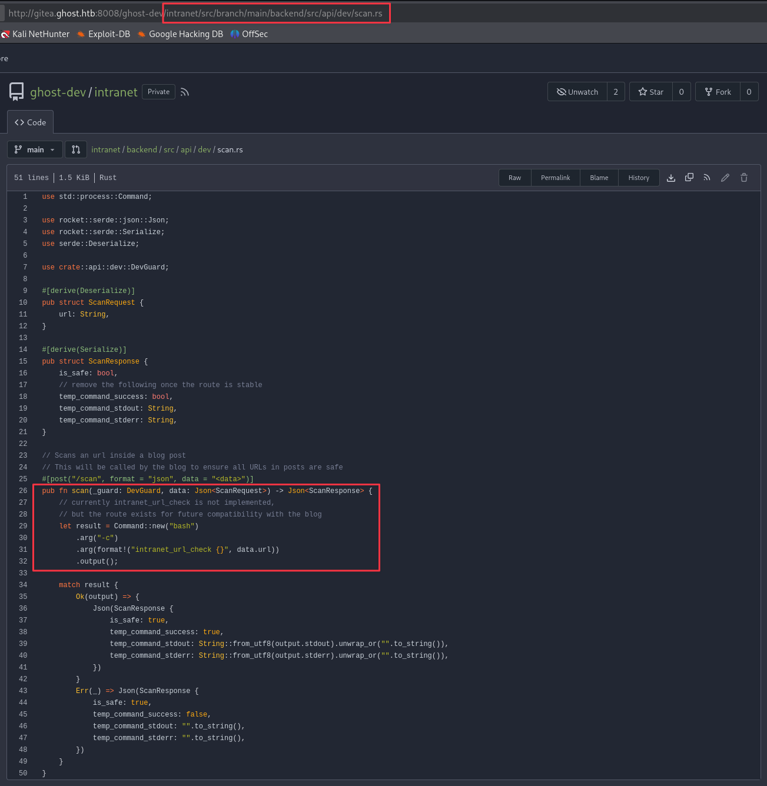Click the 'use std::process::Command;' line
The width and height of the screenshot is (767, 786).
(97, 196)
